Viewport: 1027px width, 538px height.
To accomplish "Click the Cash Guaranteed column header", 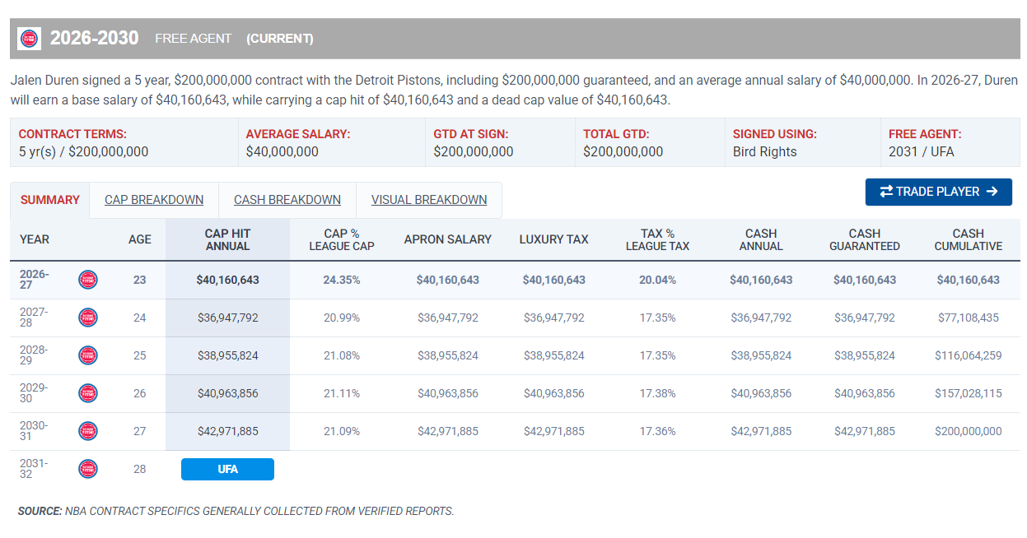I will coord(865,239).
